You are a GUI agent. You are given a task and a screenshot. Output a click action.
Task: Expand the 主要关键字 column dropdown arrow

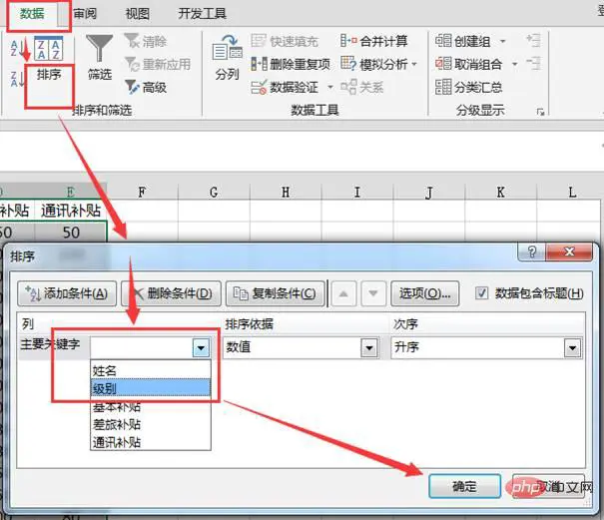pyautogui.click(x=201, y=347)
